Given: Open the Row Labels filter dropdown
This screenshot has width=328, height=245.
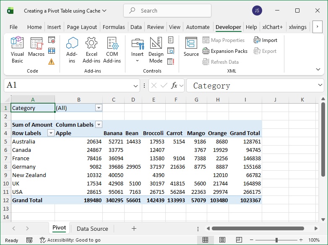Looking at the screenshot, I should click(51, 133).
